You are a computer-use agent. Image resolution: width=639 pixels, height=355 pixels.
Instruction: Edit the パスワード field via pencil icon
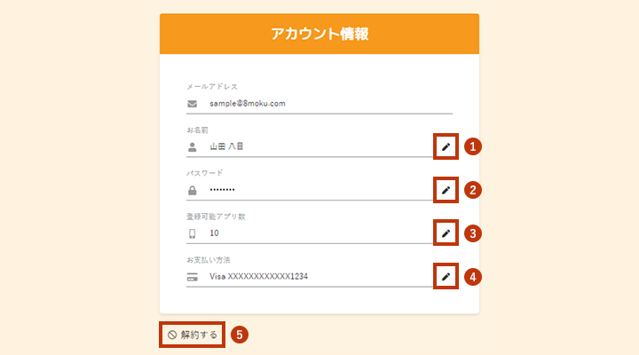pyautogui.click(x=446, y=190)
